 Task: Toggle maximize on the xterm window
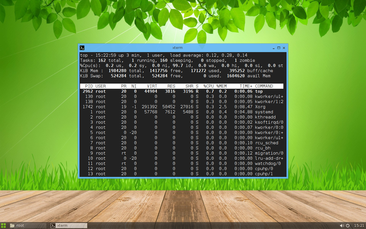pos(279,48)
